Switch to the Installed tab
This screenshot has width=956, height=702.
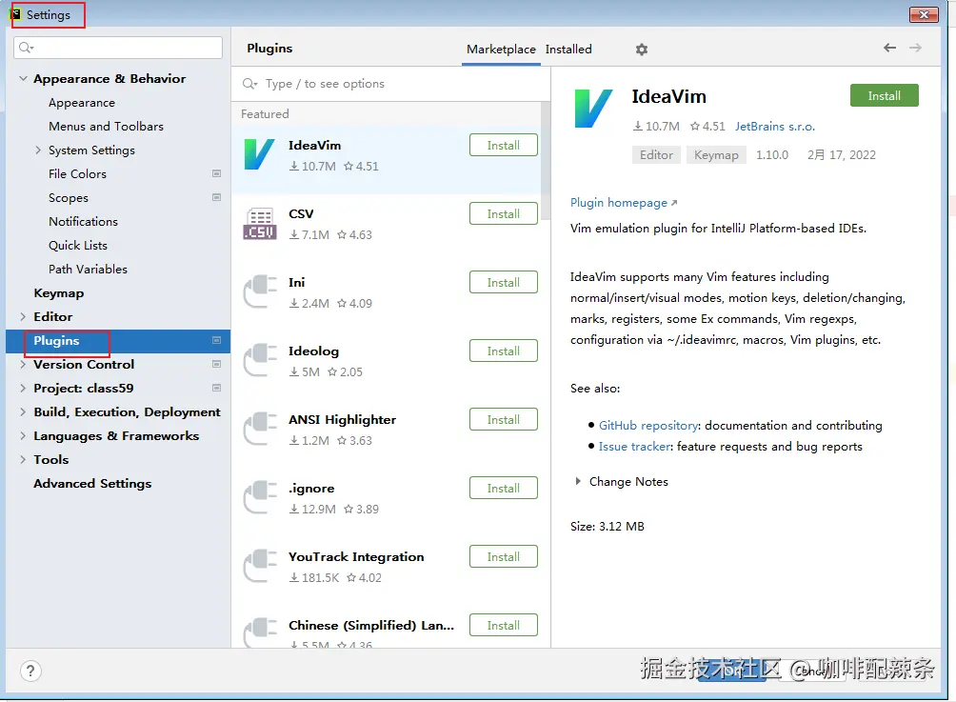568,50
